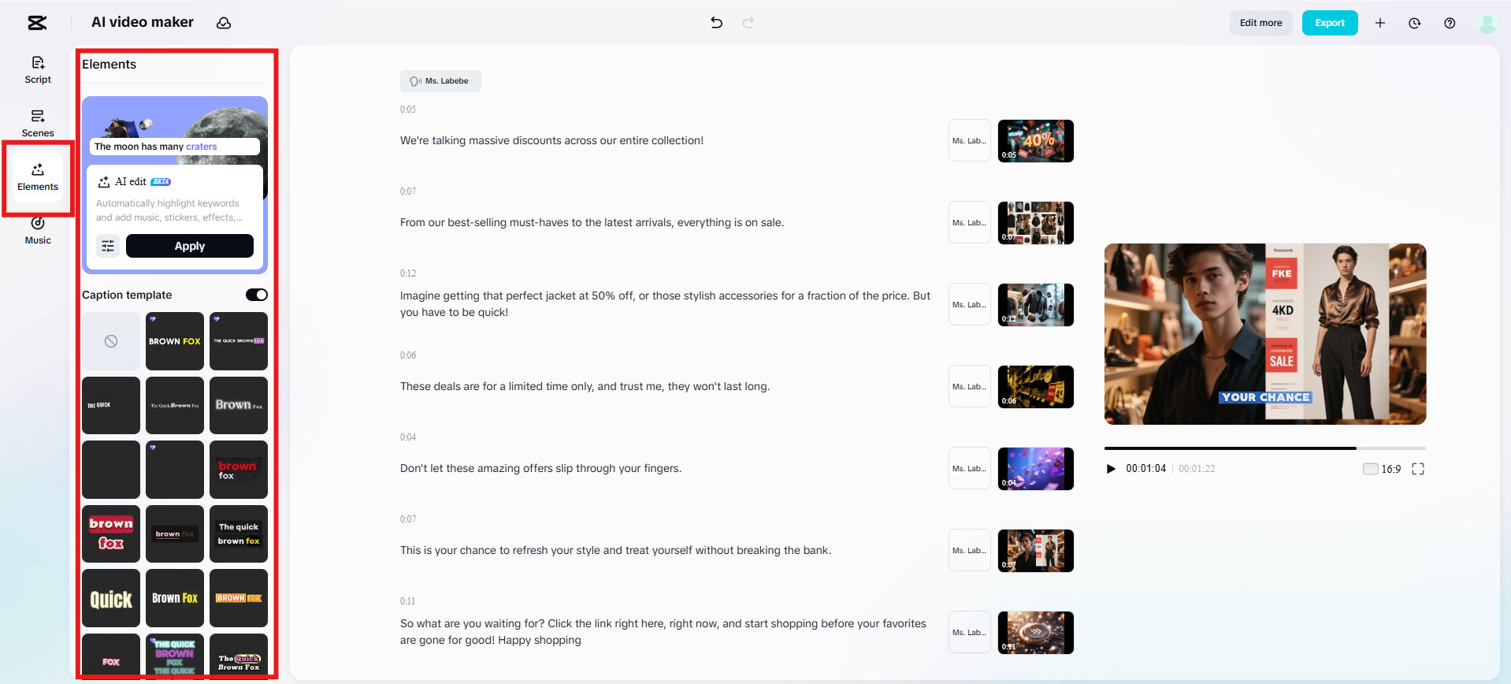This screenshot has height=684, width=1511.
Task: Select the 40% discount scene thumbnail
Action: coord(1036,141)
